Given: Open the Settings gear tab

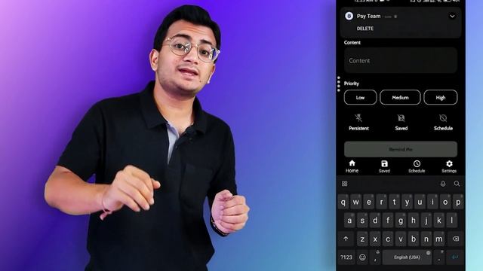Looking at the screenshot, I should coord(449,166).
